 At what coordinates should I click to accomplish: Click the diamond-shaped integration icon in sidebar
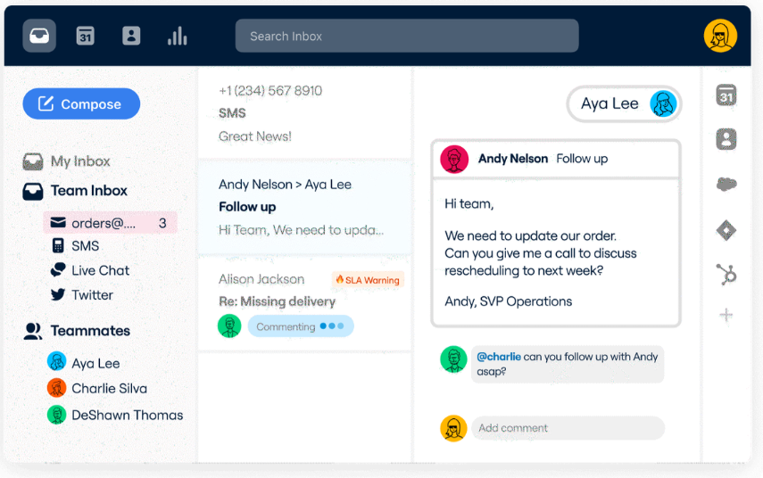[726, 230]
